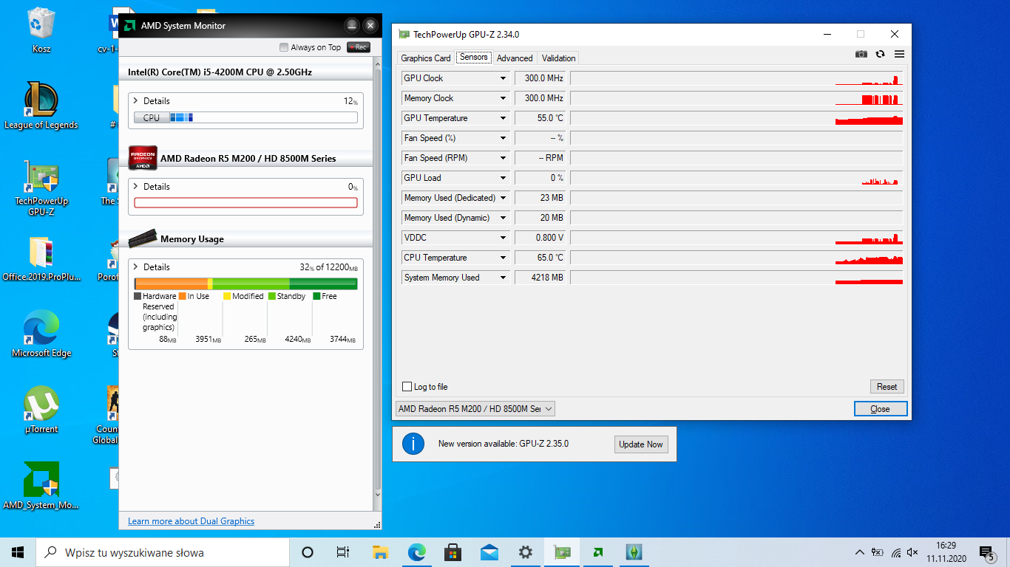Launch League of Legends desktop shortcut
Viewport: 1010px width, 567px height.
[x=41, y=105]
